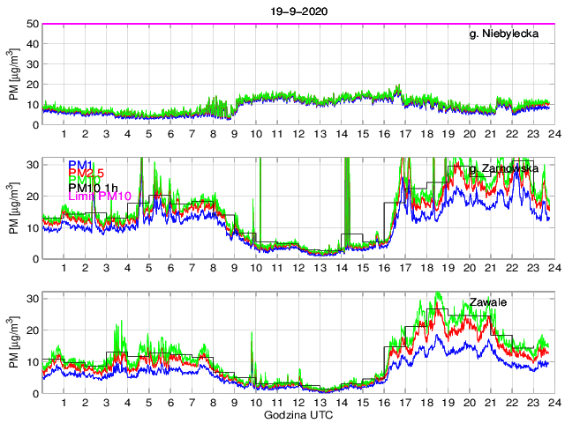Click the 10 tick on the Zarnowska y-axis
The height and width of the screenshot is (423, 565).
click(x=33, y=228)
